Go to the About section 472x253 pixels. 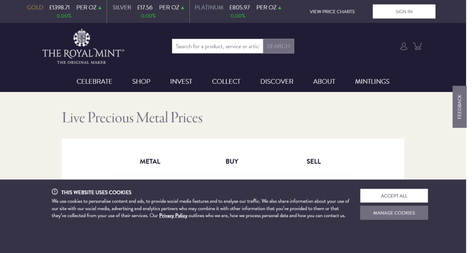tap(324, 81)
